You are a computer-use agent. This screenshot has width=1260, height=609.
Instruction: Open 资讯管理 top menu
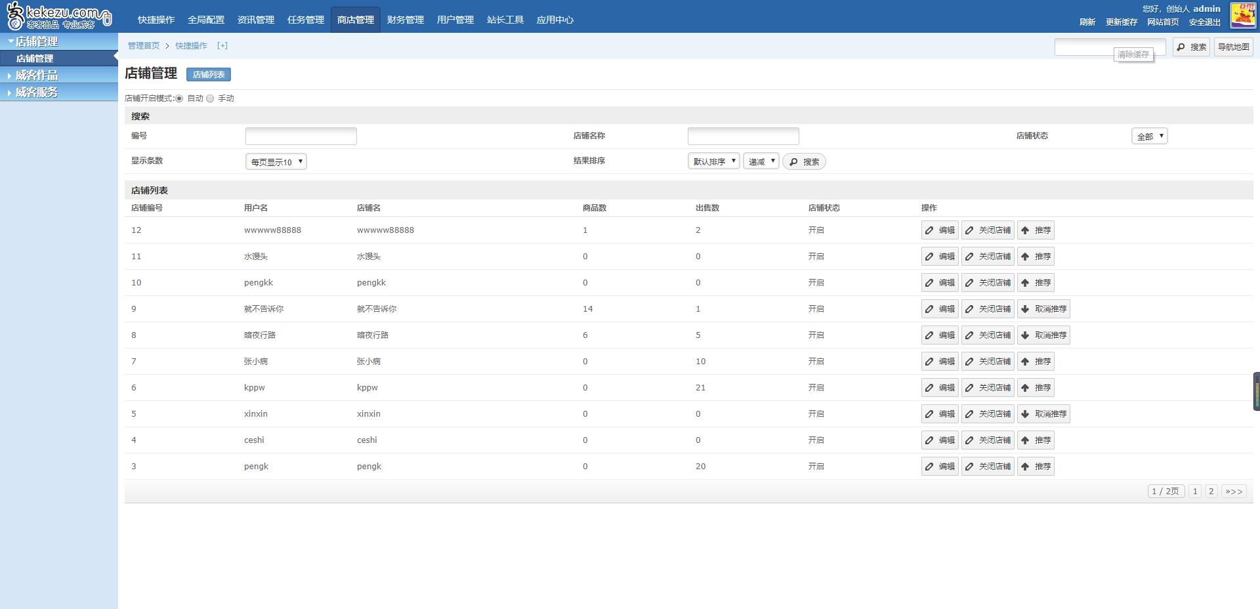256,20
